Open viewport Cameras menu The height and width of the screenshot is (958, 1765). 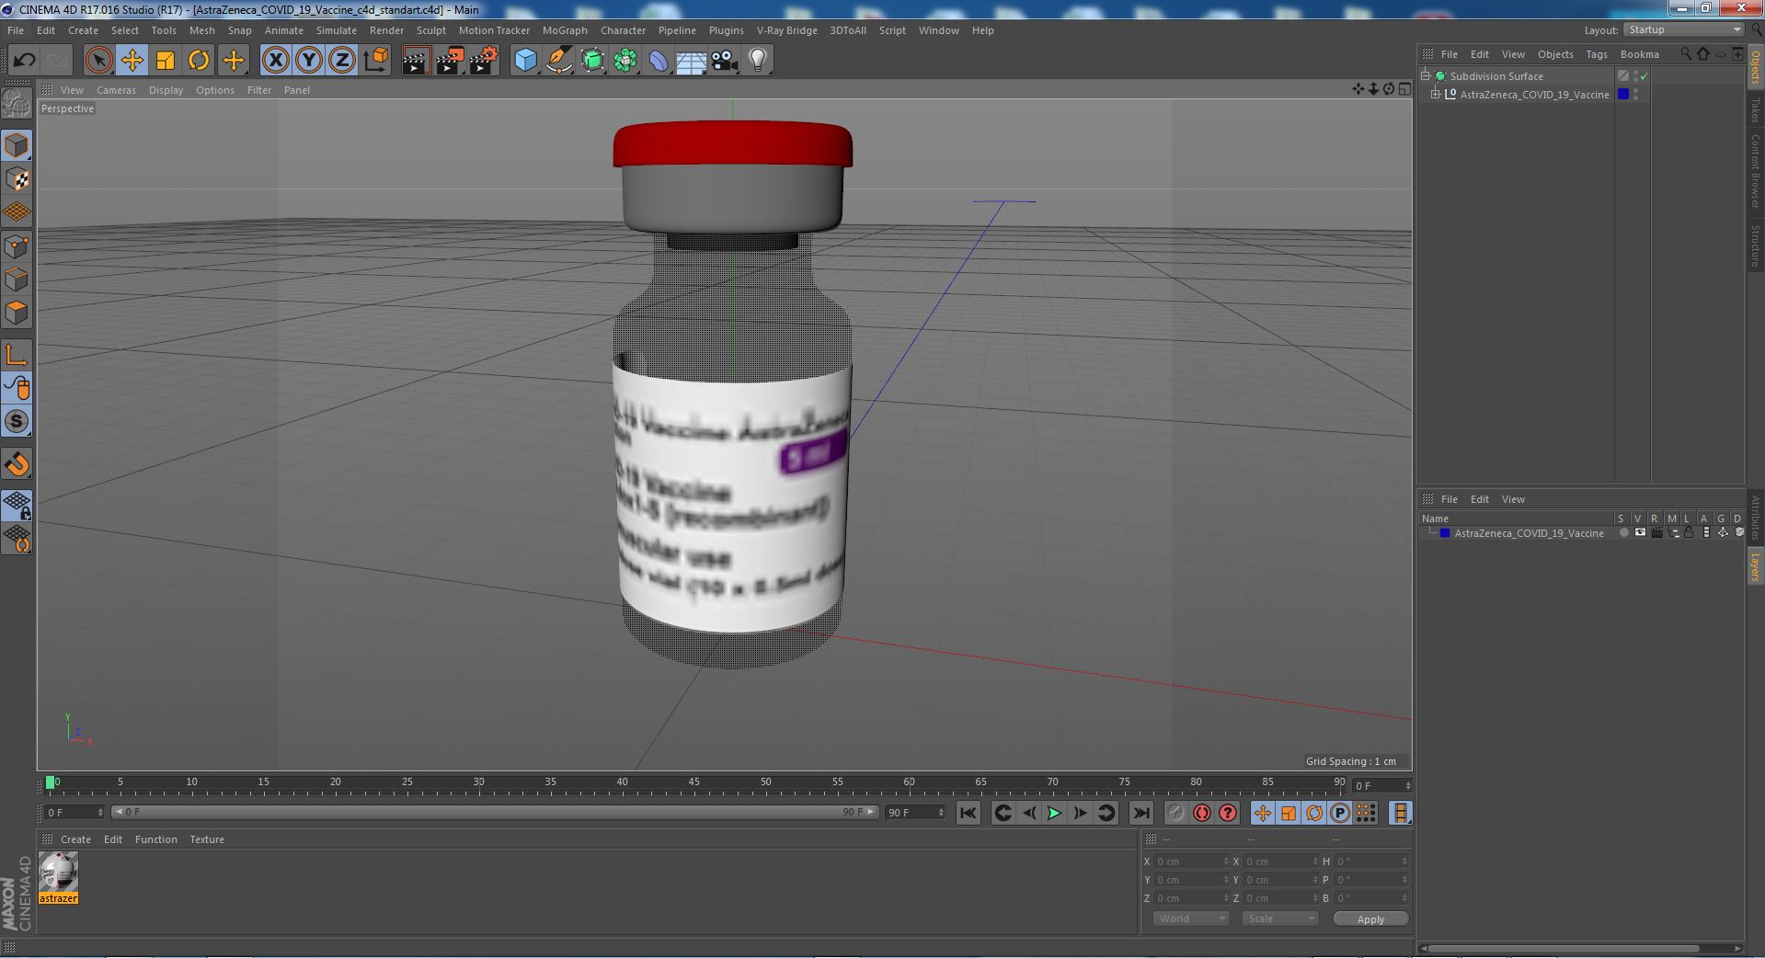116,90
